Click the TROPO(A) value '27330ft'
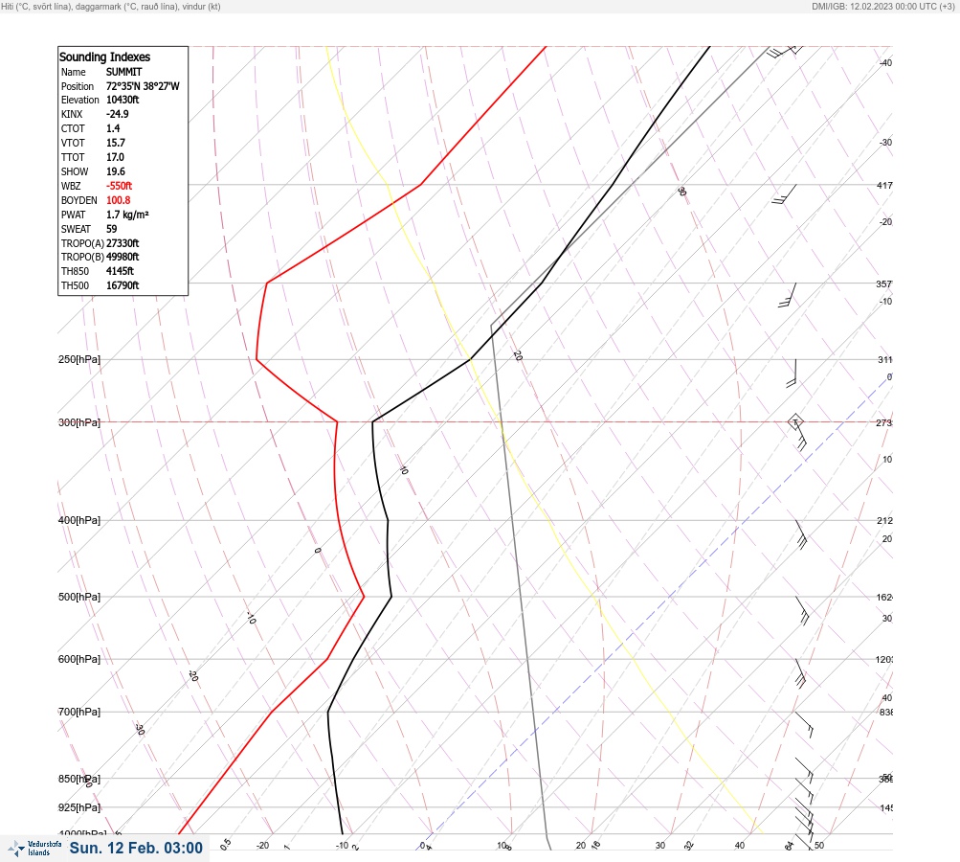The height and width of the screenshot is (862, 960). 123,243
